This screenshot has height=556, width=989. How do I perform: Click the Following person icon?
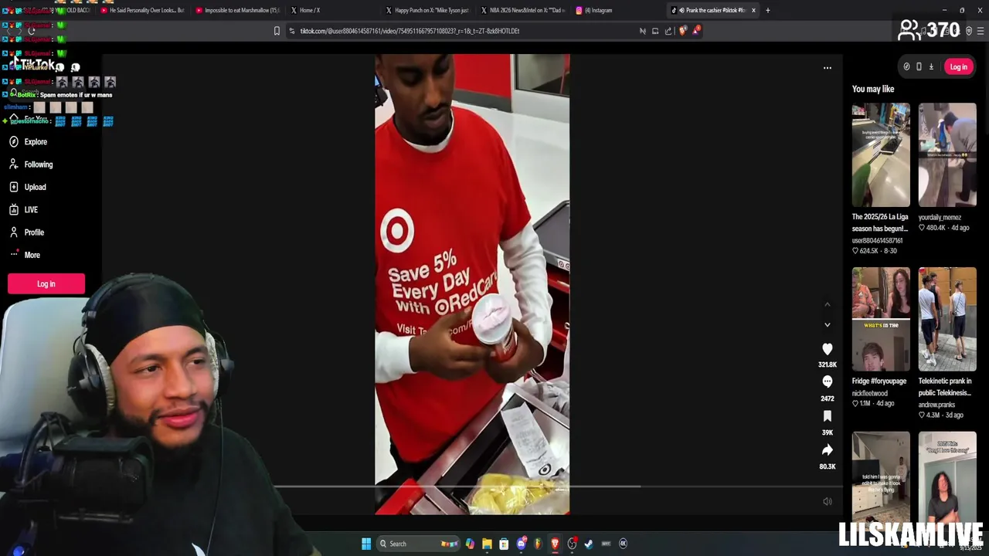[x=14, y=164]
